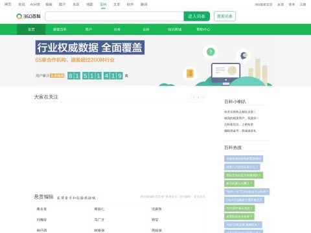Screen dimensions: 311x233
Task: Show previous 大家在关注 slide arrow
Action: [194, 97]
